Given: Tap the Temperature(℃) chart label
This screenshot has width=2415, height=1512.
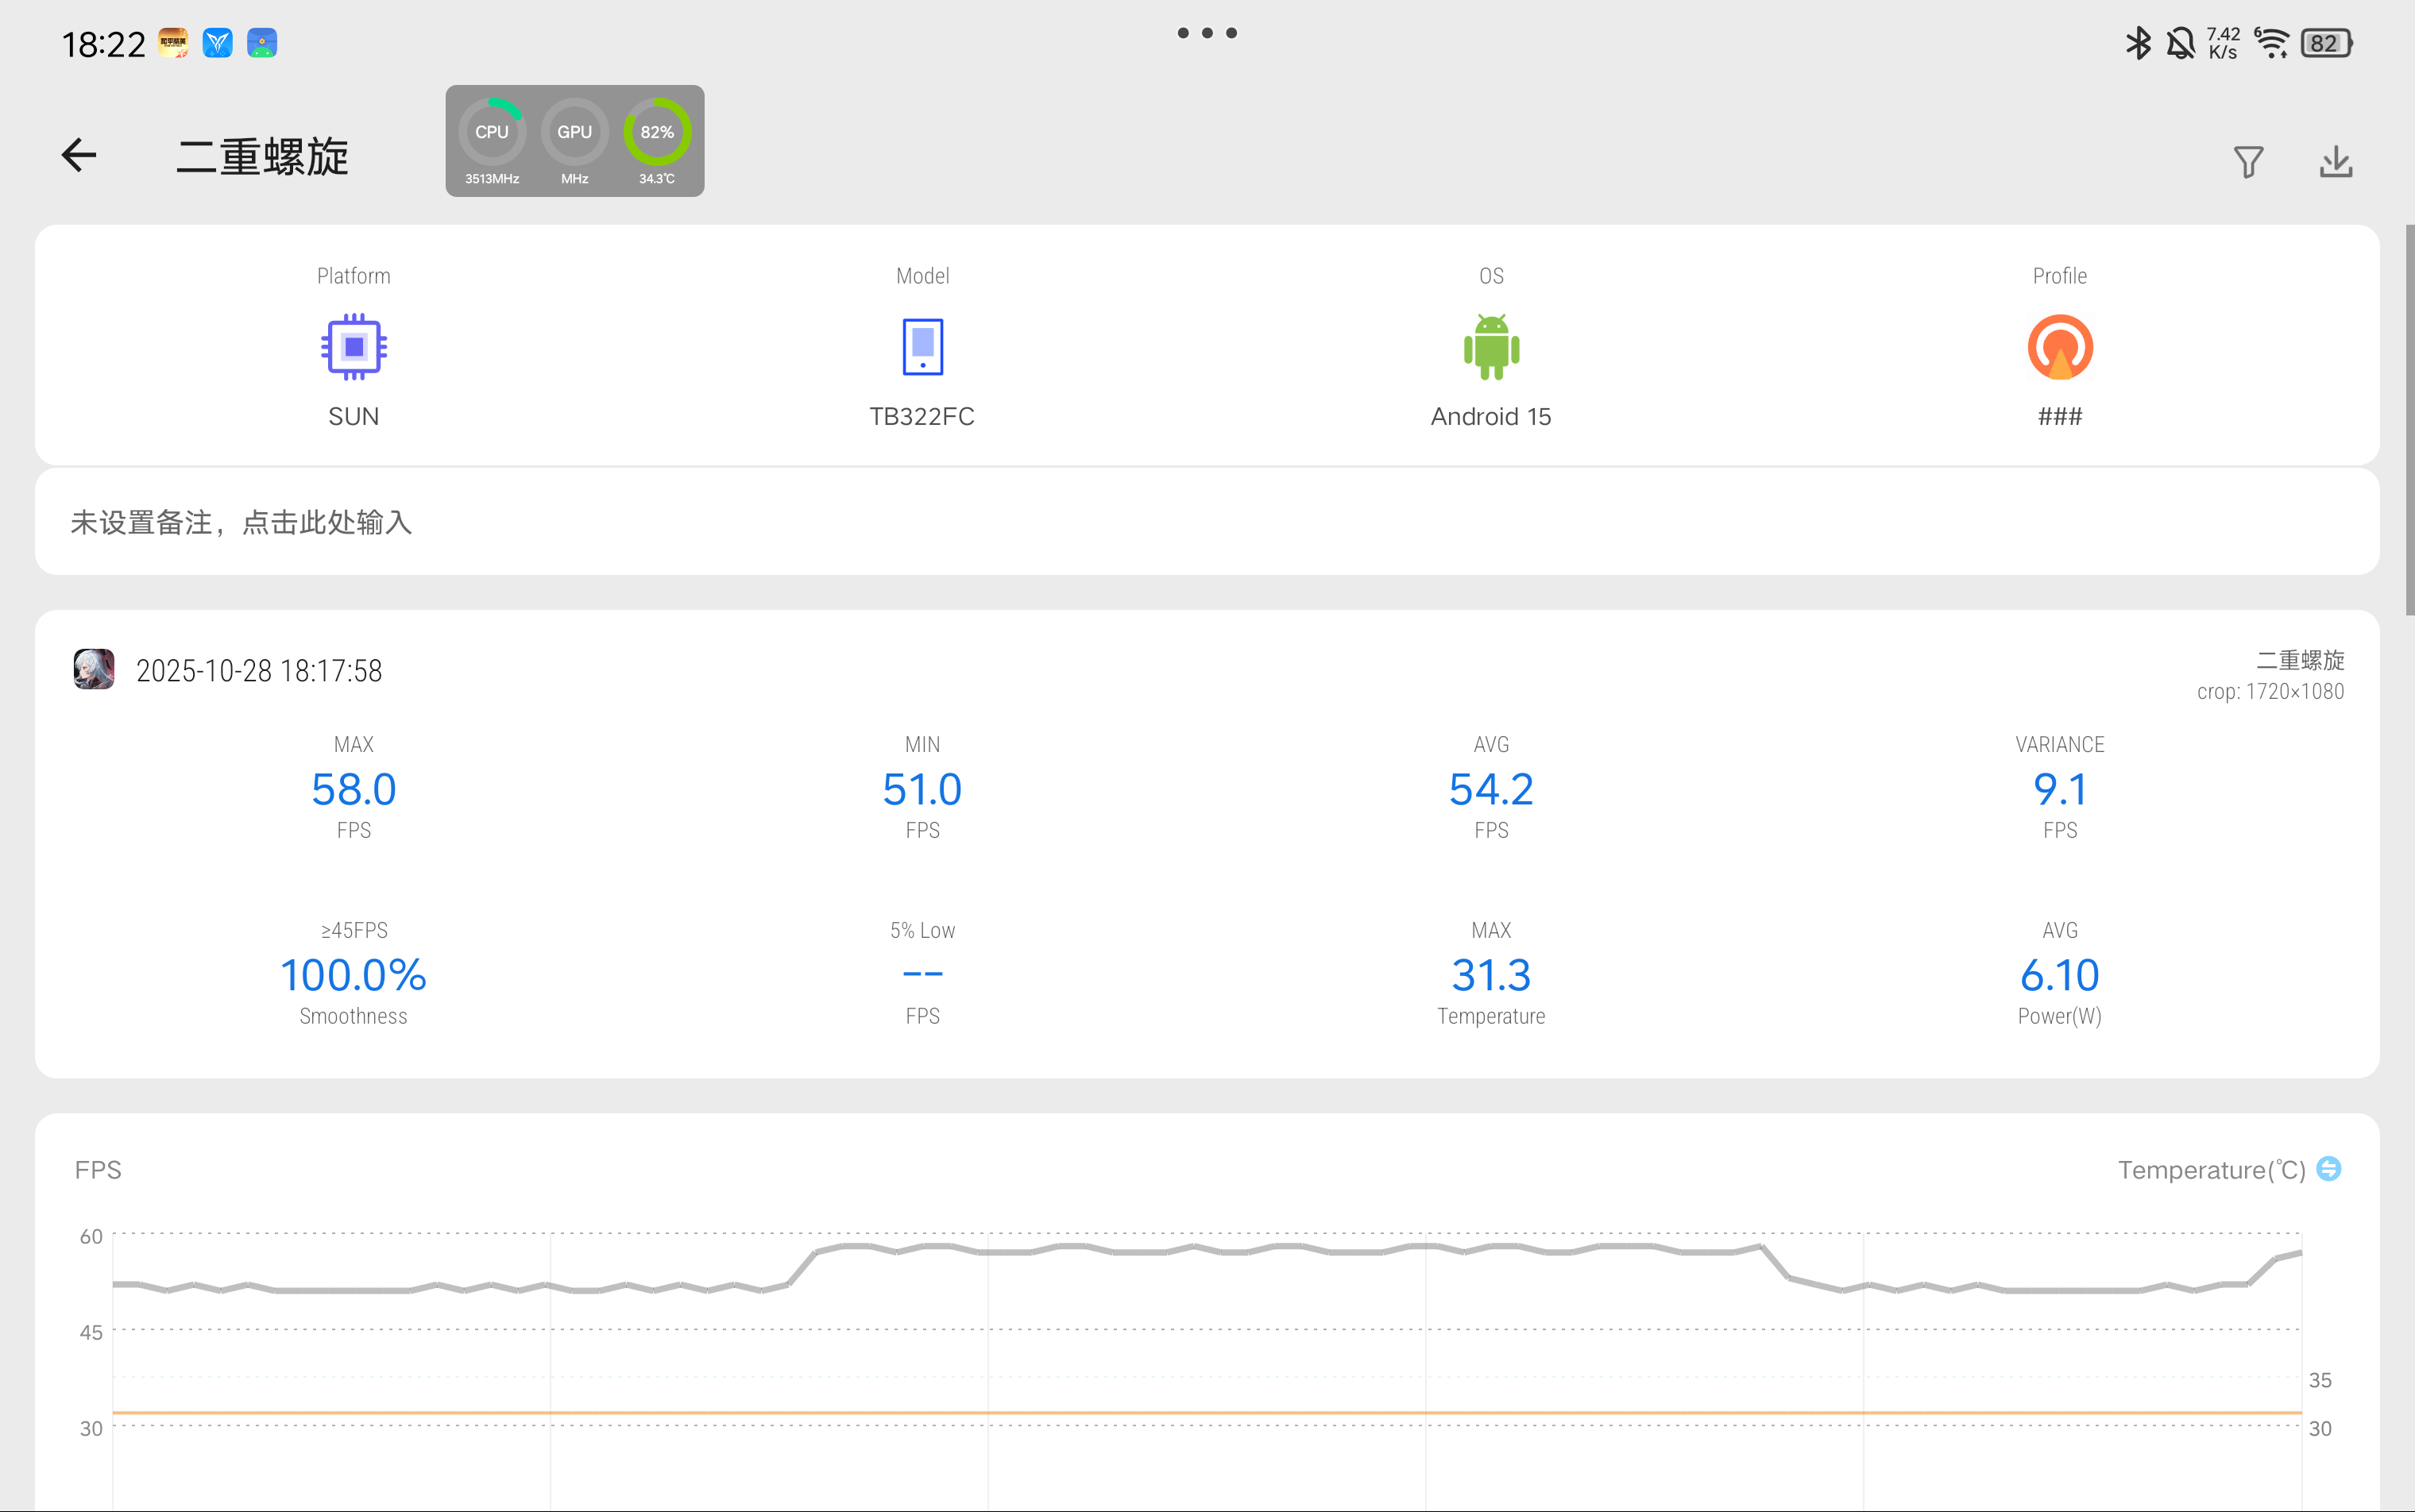Looking at the screenshot, I should point(2212,1170).
